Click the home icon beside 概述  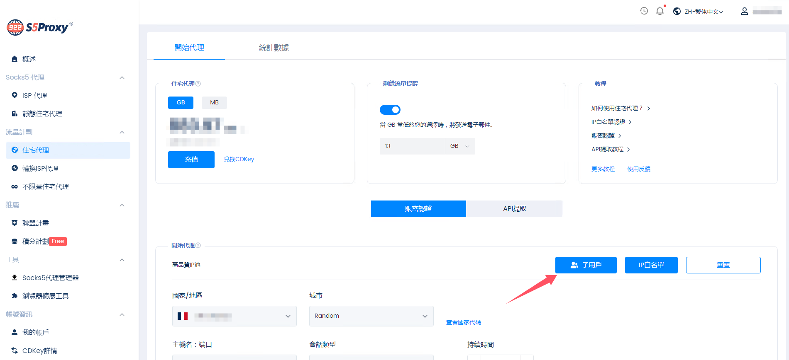pos(15,59)
